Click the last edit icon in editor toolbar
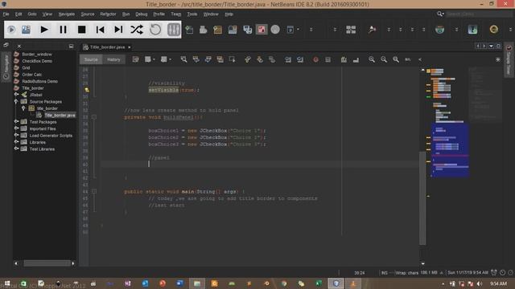 pos(136,59)
